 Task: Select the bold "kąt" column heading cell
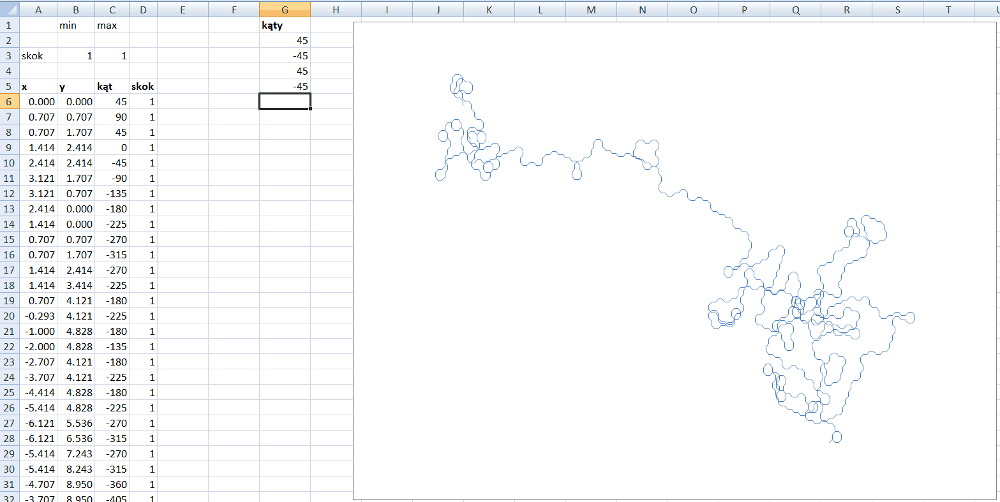coord(112,86)
